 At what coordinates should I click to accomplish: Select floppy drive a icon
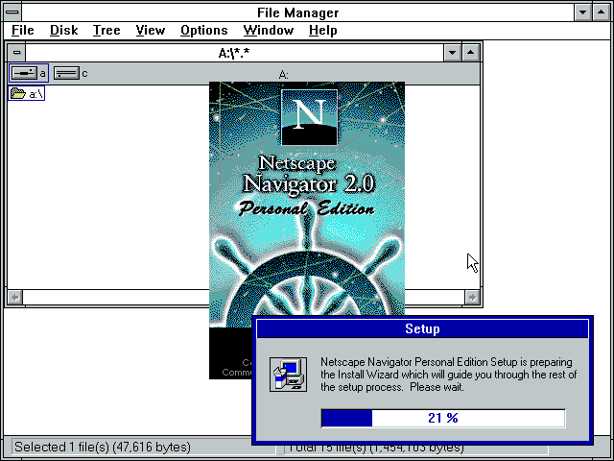click(x=29, y=73)
